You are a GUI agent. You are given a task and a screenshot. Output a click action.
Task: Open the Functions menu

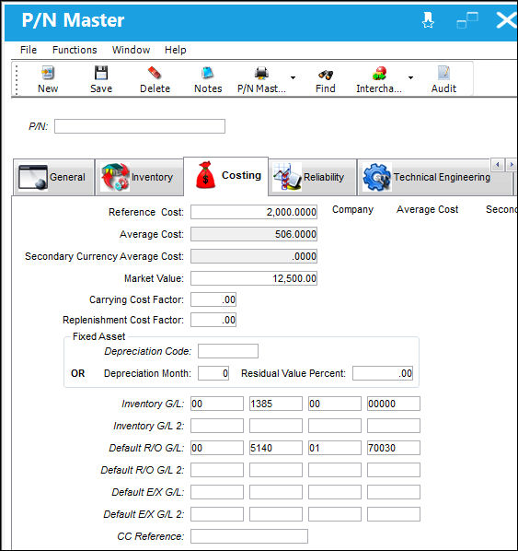click(75, 50)
